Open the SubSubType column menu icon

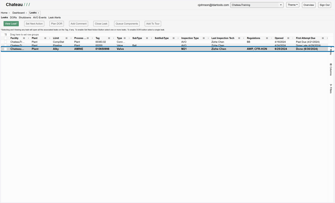(173, 38)
